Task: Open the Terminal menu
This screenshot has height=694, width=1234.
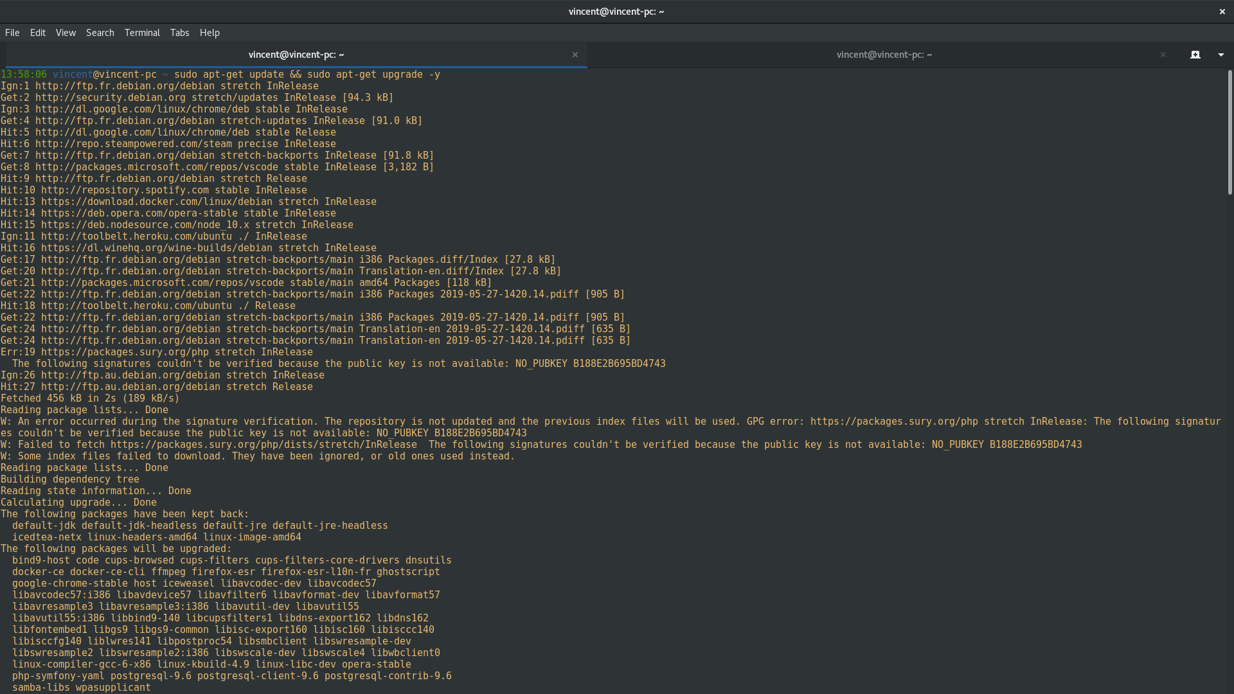Action: (142, 33)
